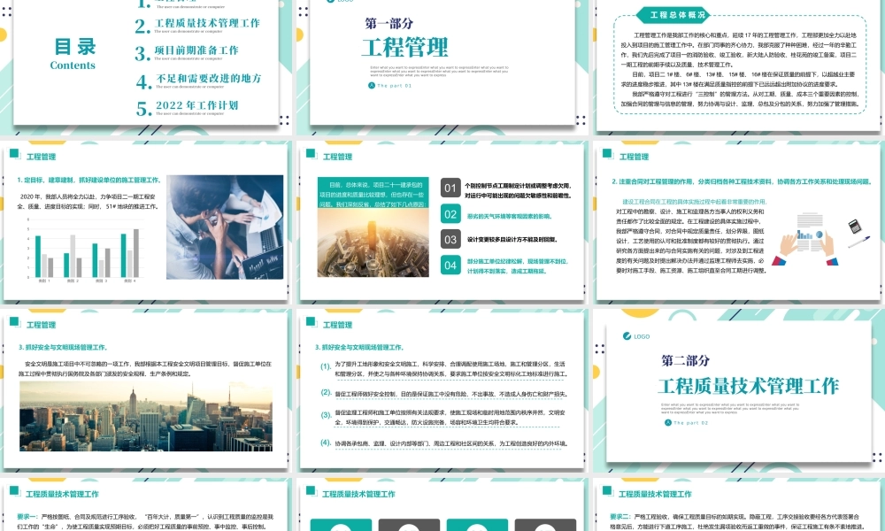This screenshot has height=531, width=885.
Task: Open the bottom-row slide with four colored boxes
Action: (x=442, y=504)
